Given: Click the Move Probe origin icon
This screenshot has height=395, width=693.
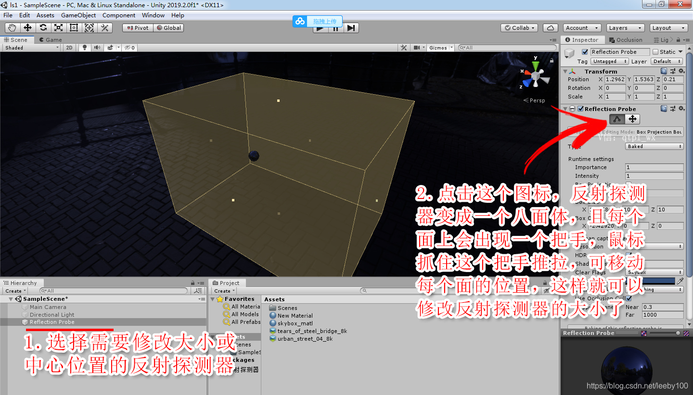Looking at the screenshot, I should click(632, 119).
